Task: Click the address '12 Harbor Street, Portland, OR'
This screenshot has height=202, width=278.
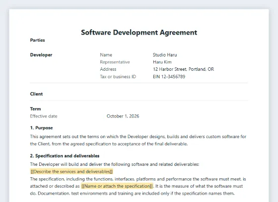Action: pyautogui.click(x=184, y=69)
